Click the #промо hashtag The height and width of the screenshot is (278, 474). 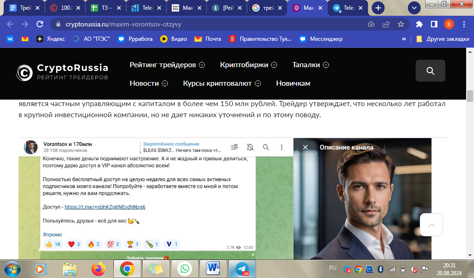tap(52, 234)
